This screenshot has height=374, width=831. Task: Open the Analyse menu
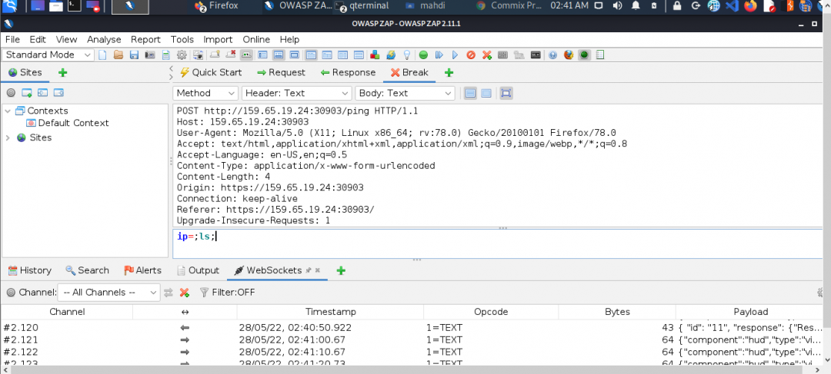point(104,39)
